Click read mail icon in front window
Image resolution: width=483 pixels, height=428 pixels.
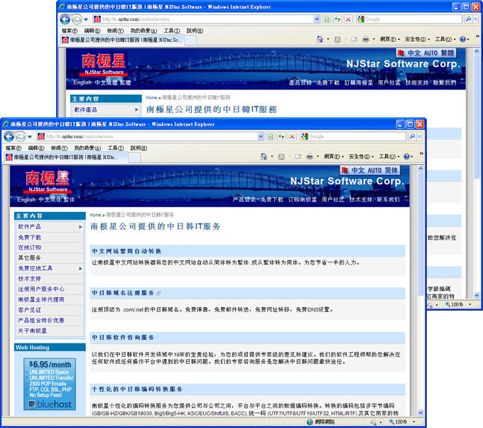[298, 156]
